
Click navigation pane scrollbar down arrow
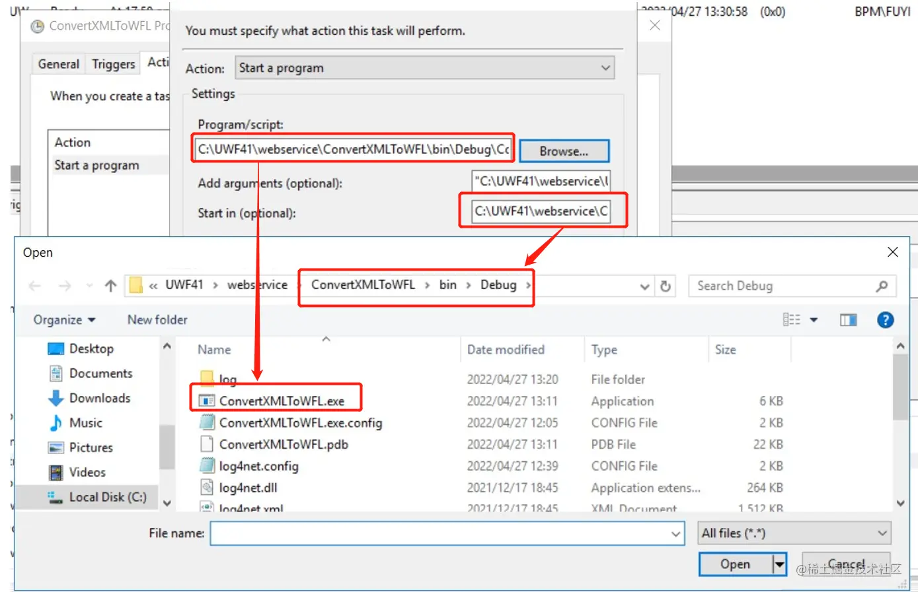(167, 503)
